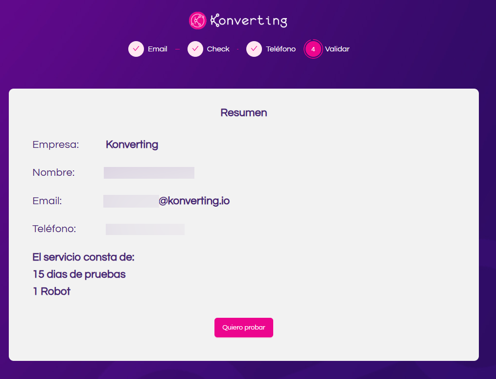Click the blurred Teléfono value field
The width and height of the screenshot is (496, 379).
tap(145, 229)
